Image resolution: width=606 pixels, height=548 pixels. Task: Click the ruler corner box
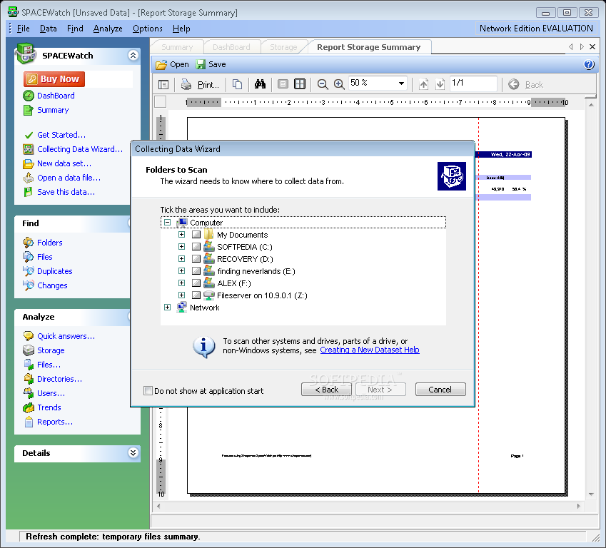[x=161, y=102]
